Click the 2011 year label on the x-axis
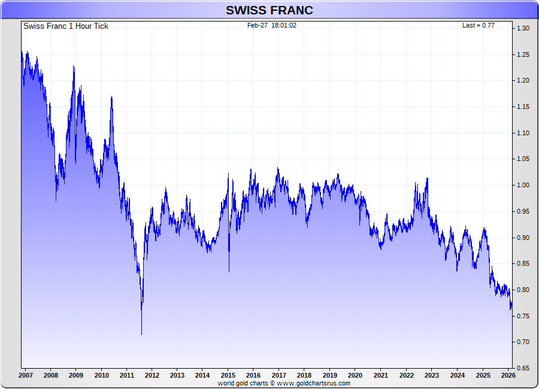 pyautogui.click(x=127, y=375)
